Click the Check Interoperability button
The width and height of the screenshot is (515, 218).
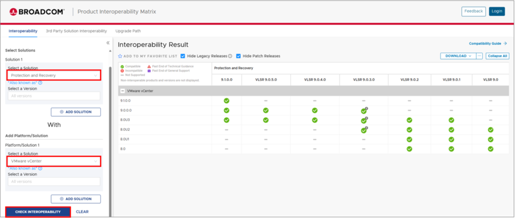[38, 212]
